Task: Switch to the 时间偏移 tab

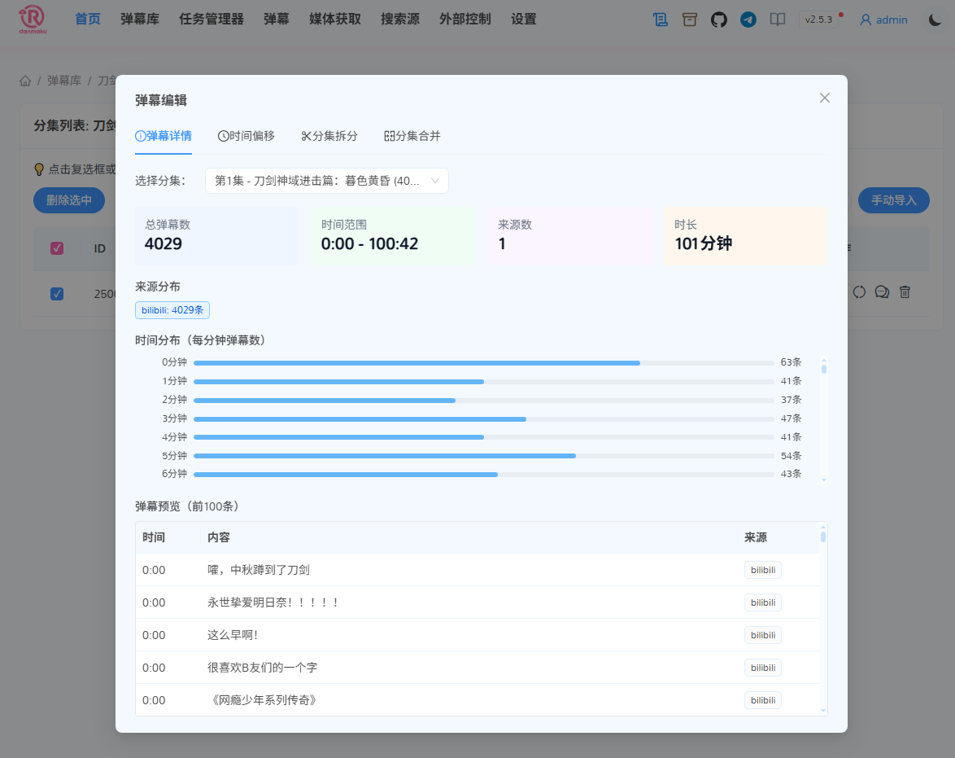Action: [x=246, y=136]
